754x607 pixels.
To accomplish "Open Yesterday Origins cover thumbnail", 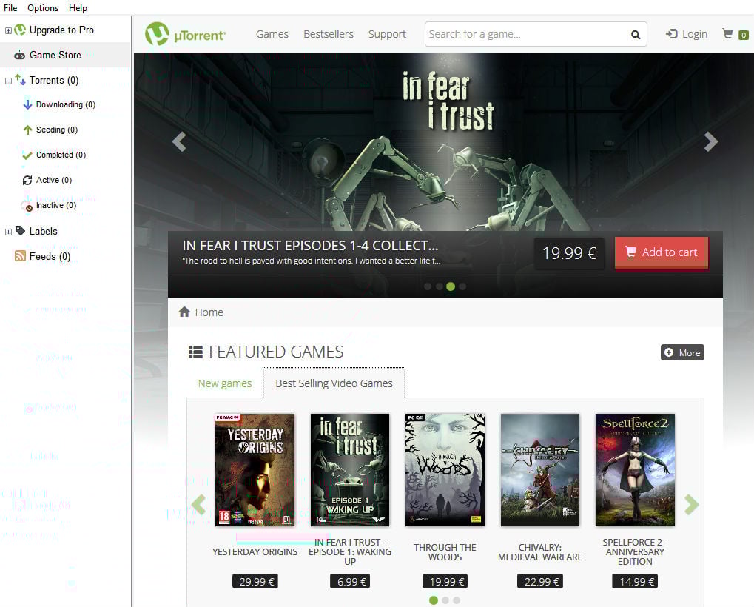I will point(255,470).
